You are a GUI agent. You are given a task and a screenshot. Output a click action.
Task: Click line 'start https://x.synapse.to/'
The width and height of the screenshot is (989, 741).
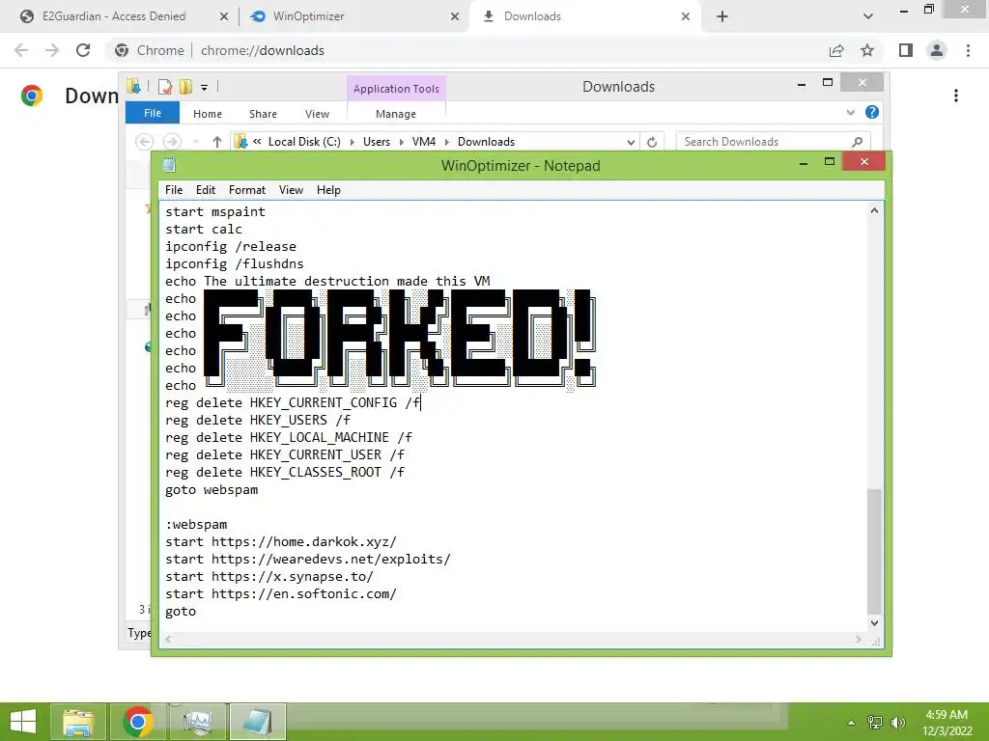[269, 577]
